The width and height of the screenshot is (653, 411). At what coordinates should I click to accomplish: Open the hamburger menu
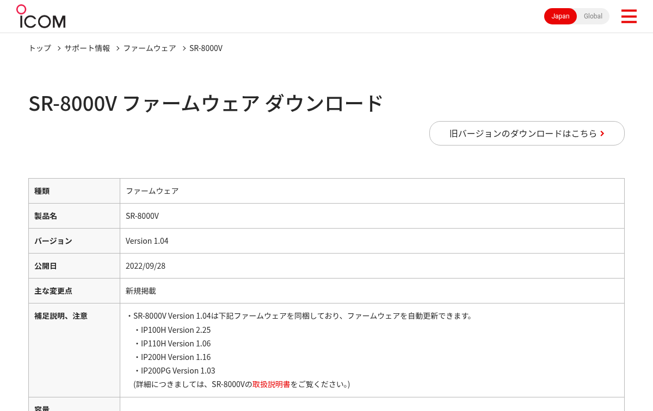629,16
